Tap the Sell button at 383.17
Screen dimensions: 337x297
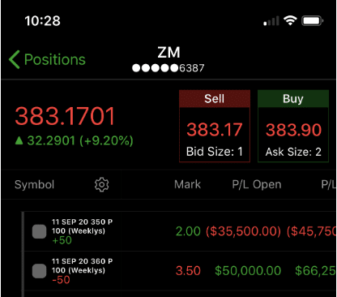point(215,126)
